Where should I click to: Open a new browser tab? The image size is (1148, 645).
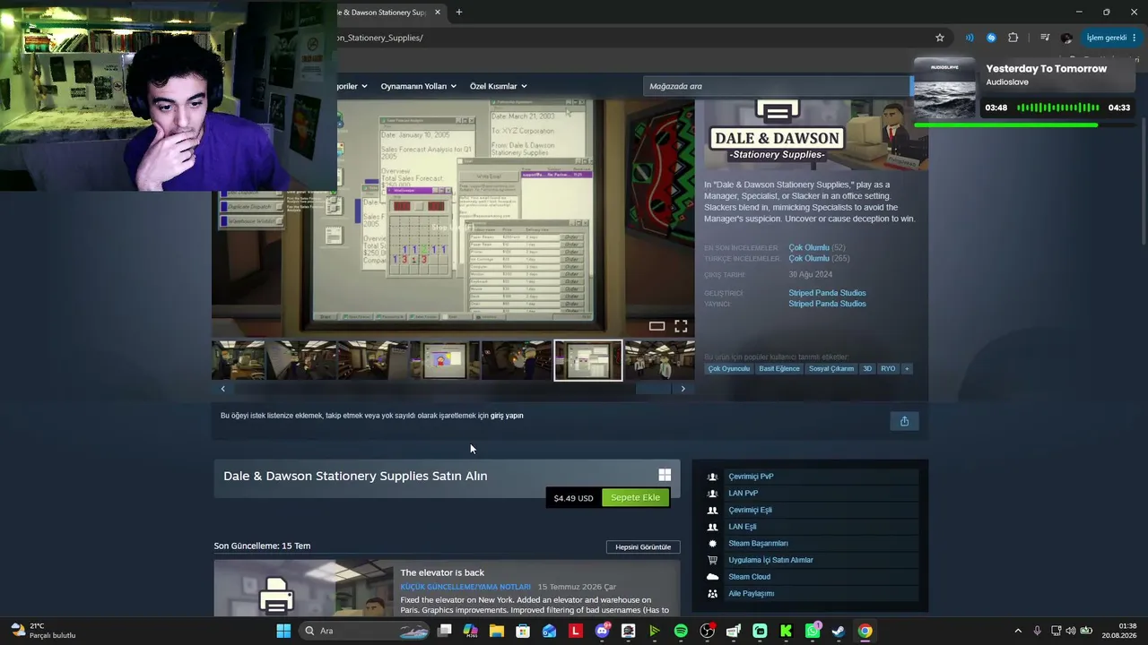tap(459, 12)
